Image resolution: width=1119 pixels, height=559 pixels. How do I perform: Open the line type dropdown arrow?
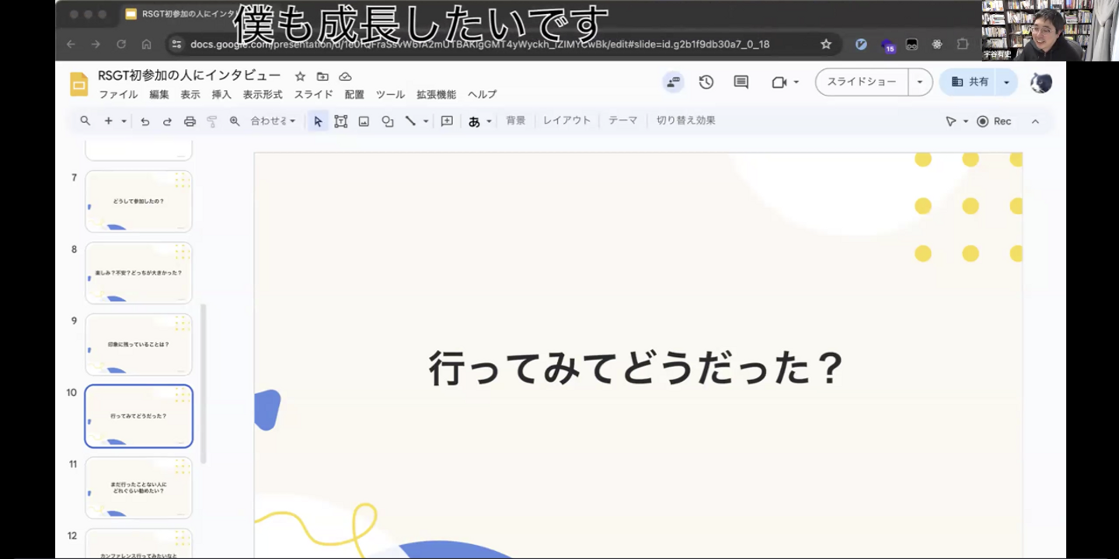(x=425, y=121)
